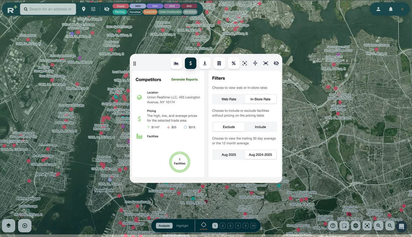The width and height of the screenshot is (412, 237).
Task: Toggle the 2024 year chip
Action: coord(155,6)
